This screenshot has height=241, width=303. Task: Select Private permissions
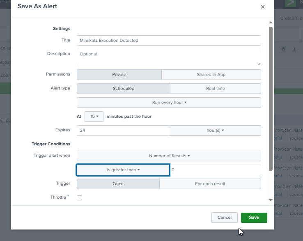click(119, 75)
